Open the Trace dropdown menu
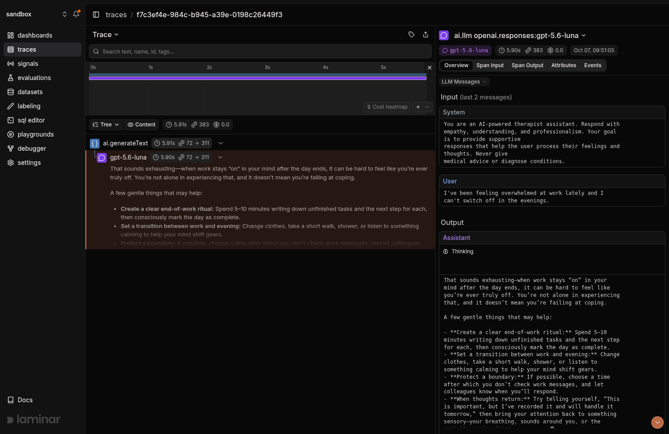This screenshot has width=669, height=434. point(105,34)
